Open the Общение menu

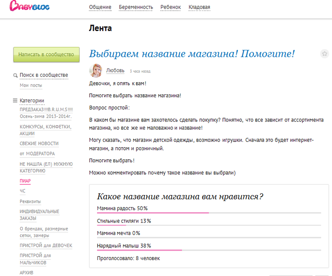pyautogui.click(x=100, y=7)
